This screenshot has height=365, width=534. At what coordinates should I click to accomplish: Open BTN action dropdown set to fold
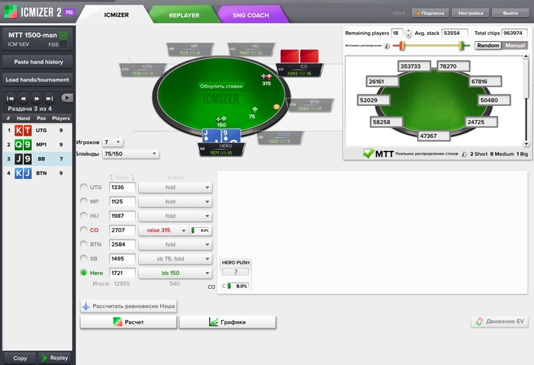point(175,245)
